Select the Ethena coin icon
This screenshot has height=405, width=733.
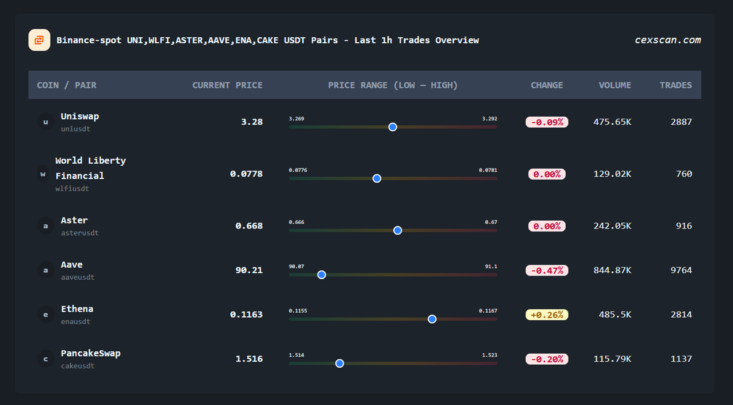pos(45,314)
